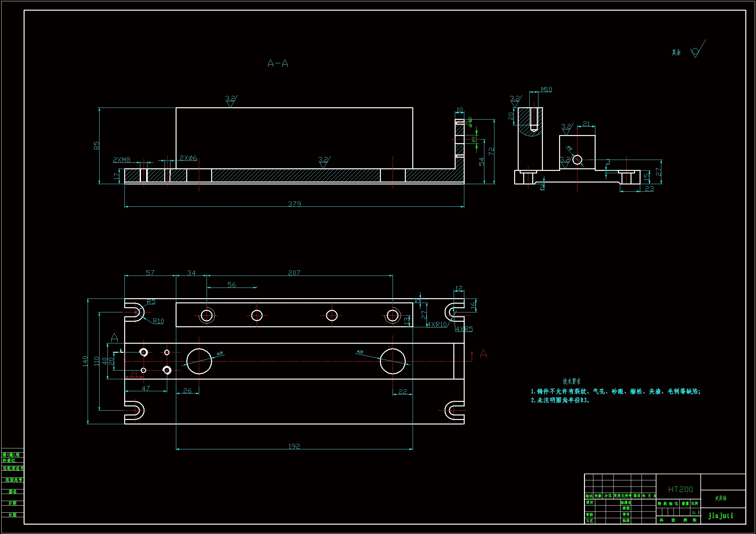Viewport: 756px width, 534px height.
Task: Click the red section arrow letter A on right
Action: (483, 354)
